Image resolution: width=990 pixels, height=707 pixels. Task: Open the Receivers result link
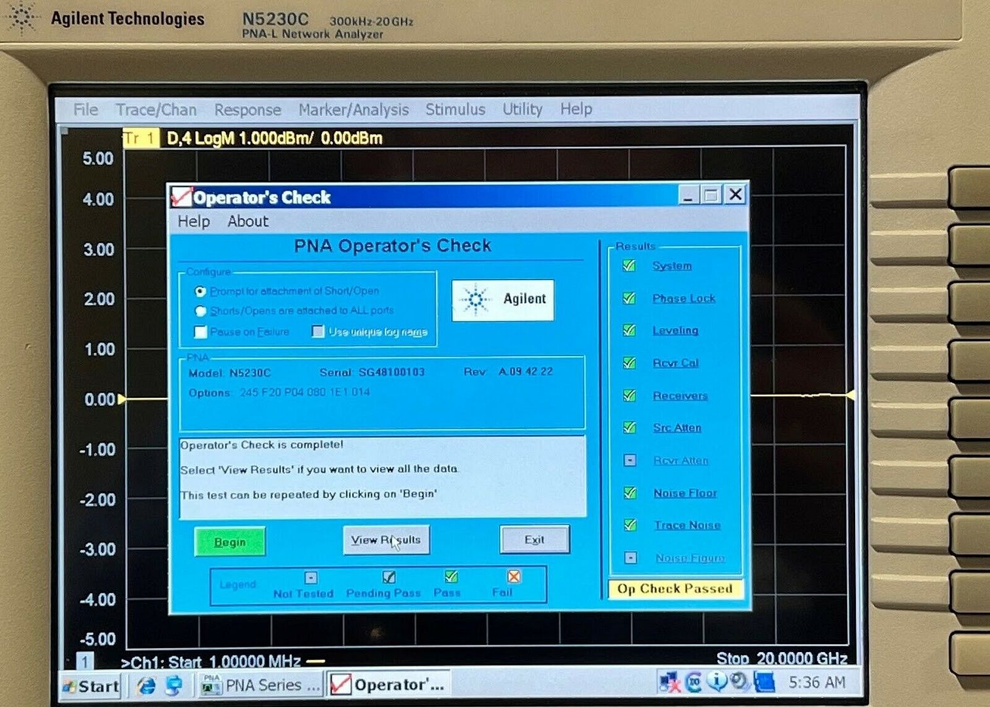[x=681, y=395]
